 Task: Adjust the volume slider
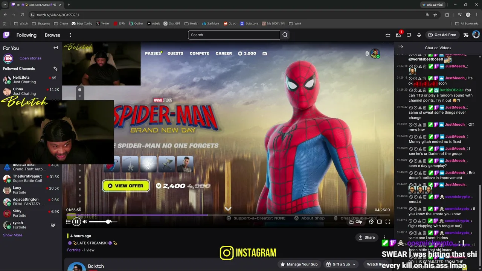pos(103,222)
